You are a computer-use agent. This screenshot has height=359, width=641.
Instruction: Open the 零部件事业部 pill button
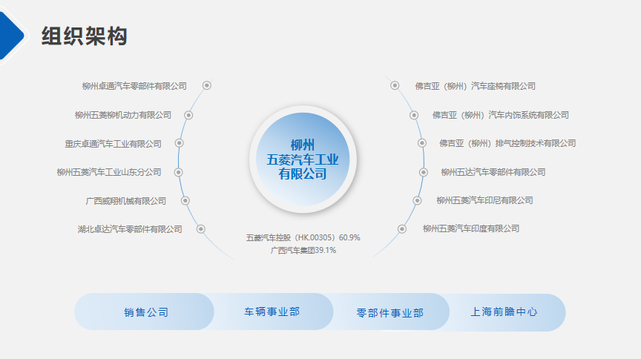389,312
